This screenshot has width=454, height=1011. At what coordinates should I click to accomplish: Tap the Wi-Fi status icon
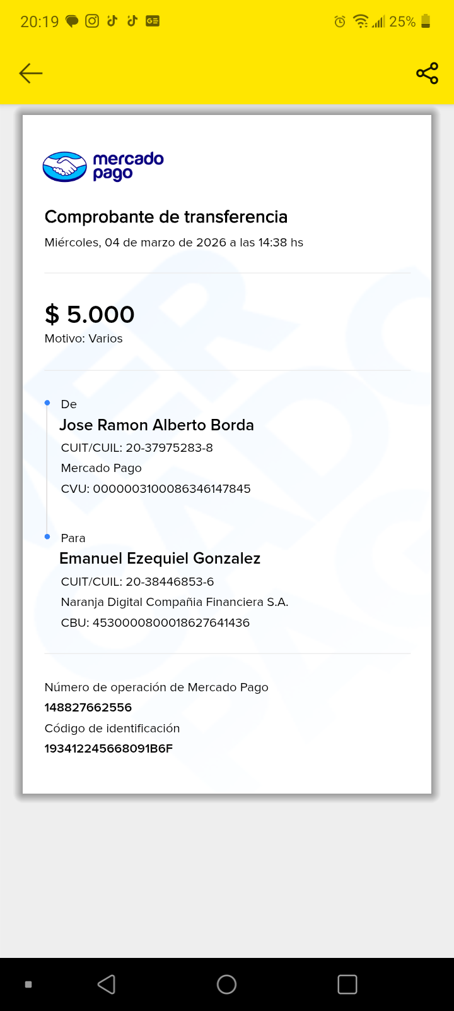361,21
